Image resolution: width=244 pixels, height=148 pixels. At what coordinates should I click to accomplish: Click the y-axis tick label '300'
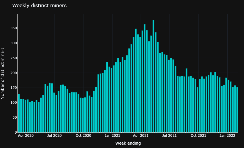tap(14, 43)
